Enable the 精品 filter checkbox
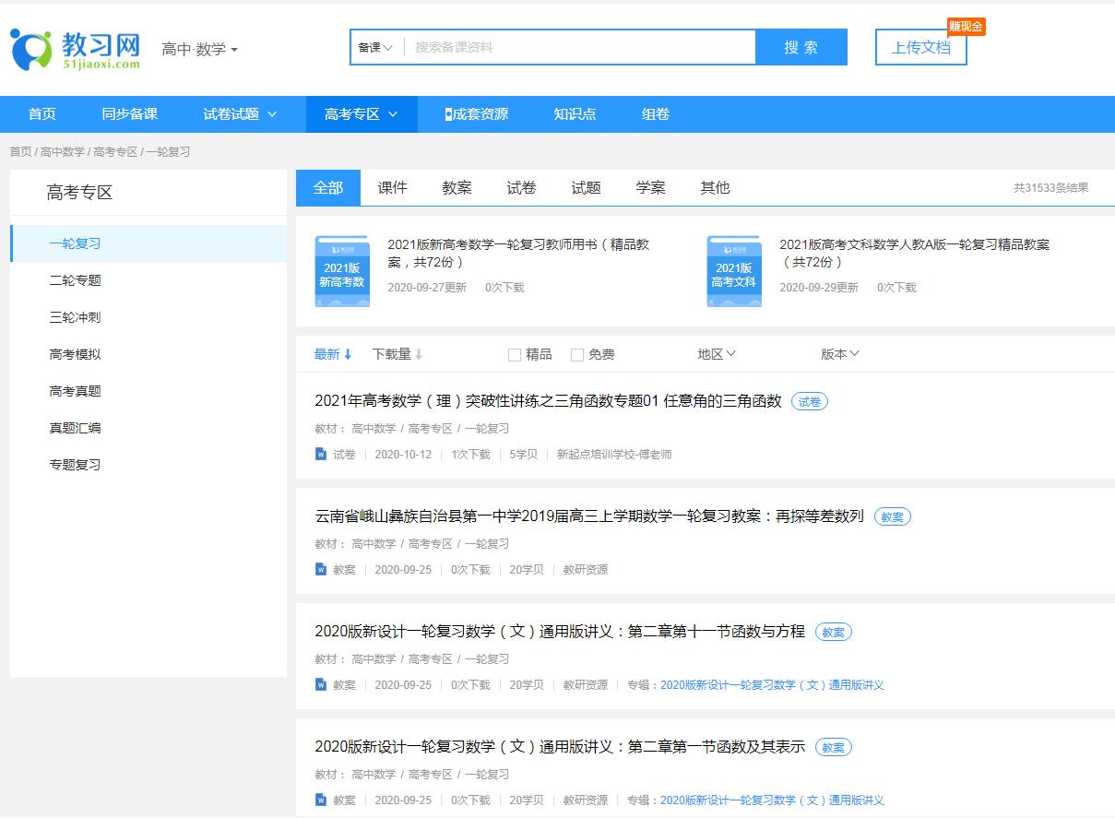Viewport: 1115px width, 818px height. [x=514, y=354]
